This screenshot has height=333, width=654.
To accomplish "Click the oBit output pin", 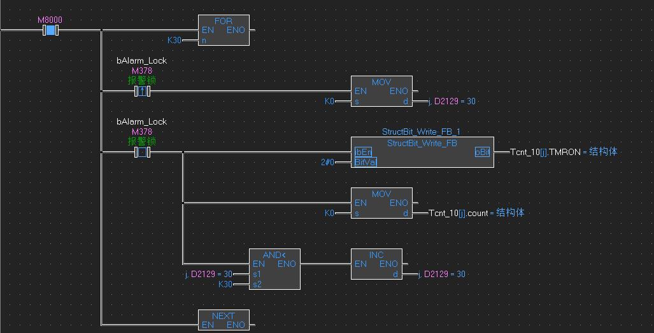I will 482,153.
